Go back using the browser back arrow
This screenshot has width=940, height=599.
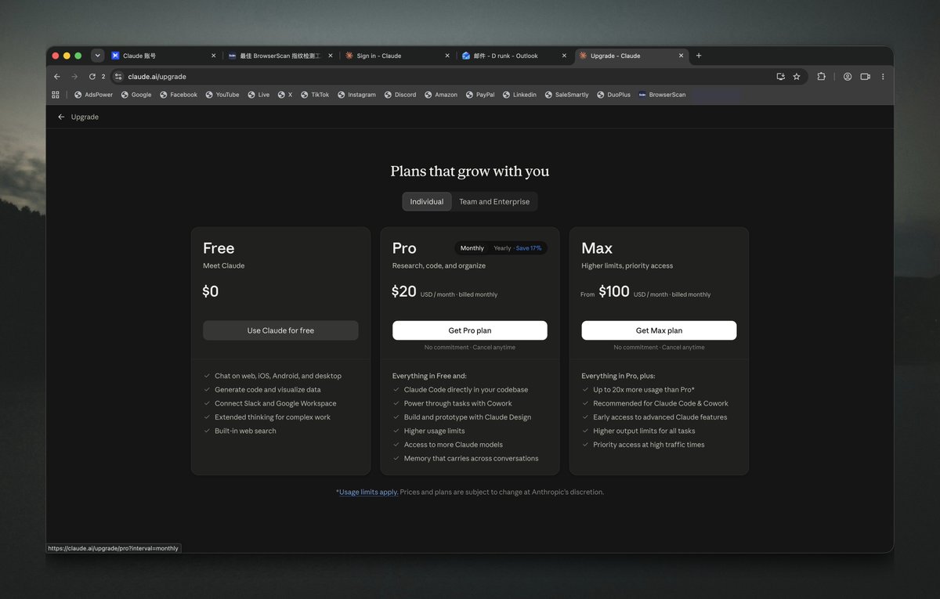56,77
